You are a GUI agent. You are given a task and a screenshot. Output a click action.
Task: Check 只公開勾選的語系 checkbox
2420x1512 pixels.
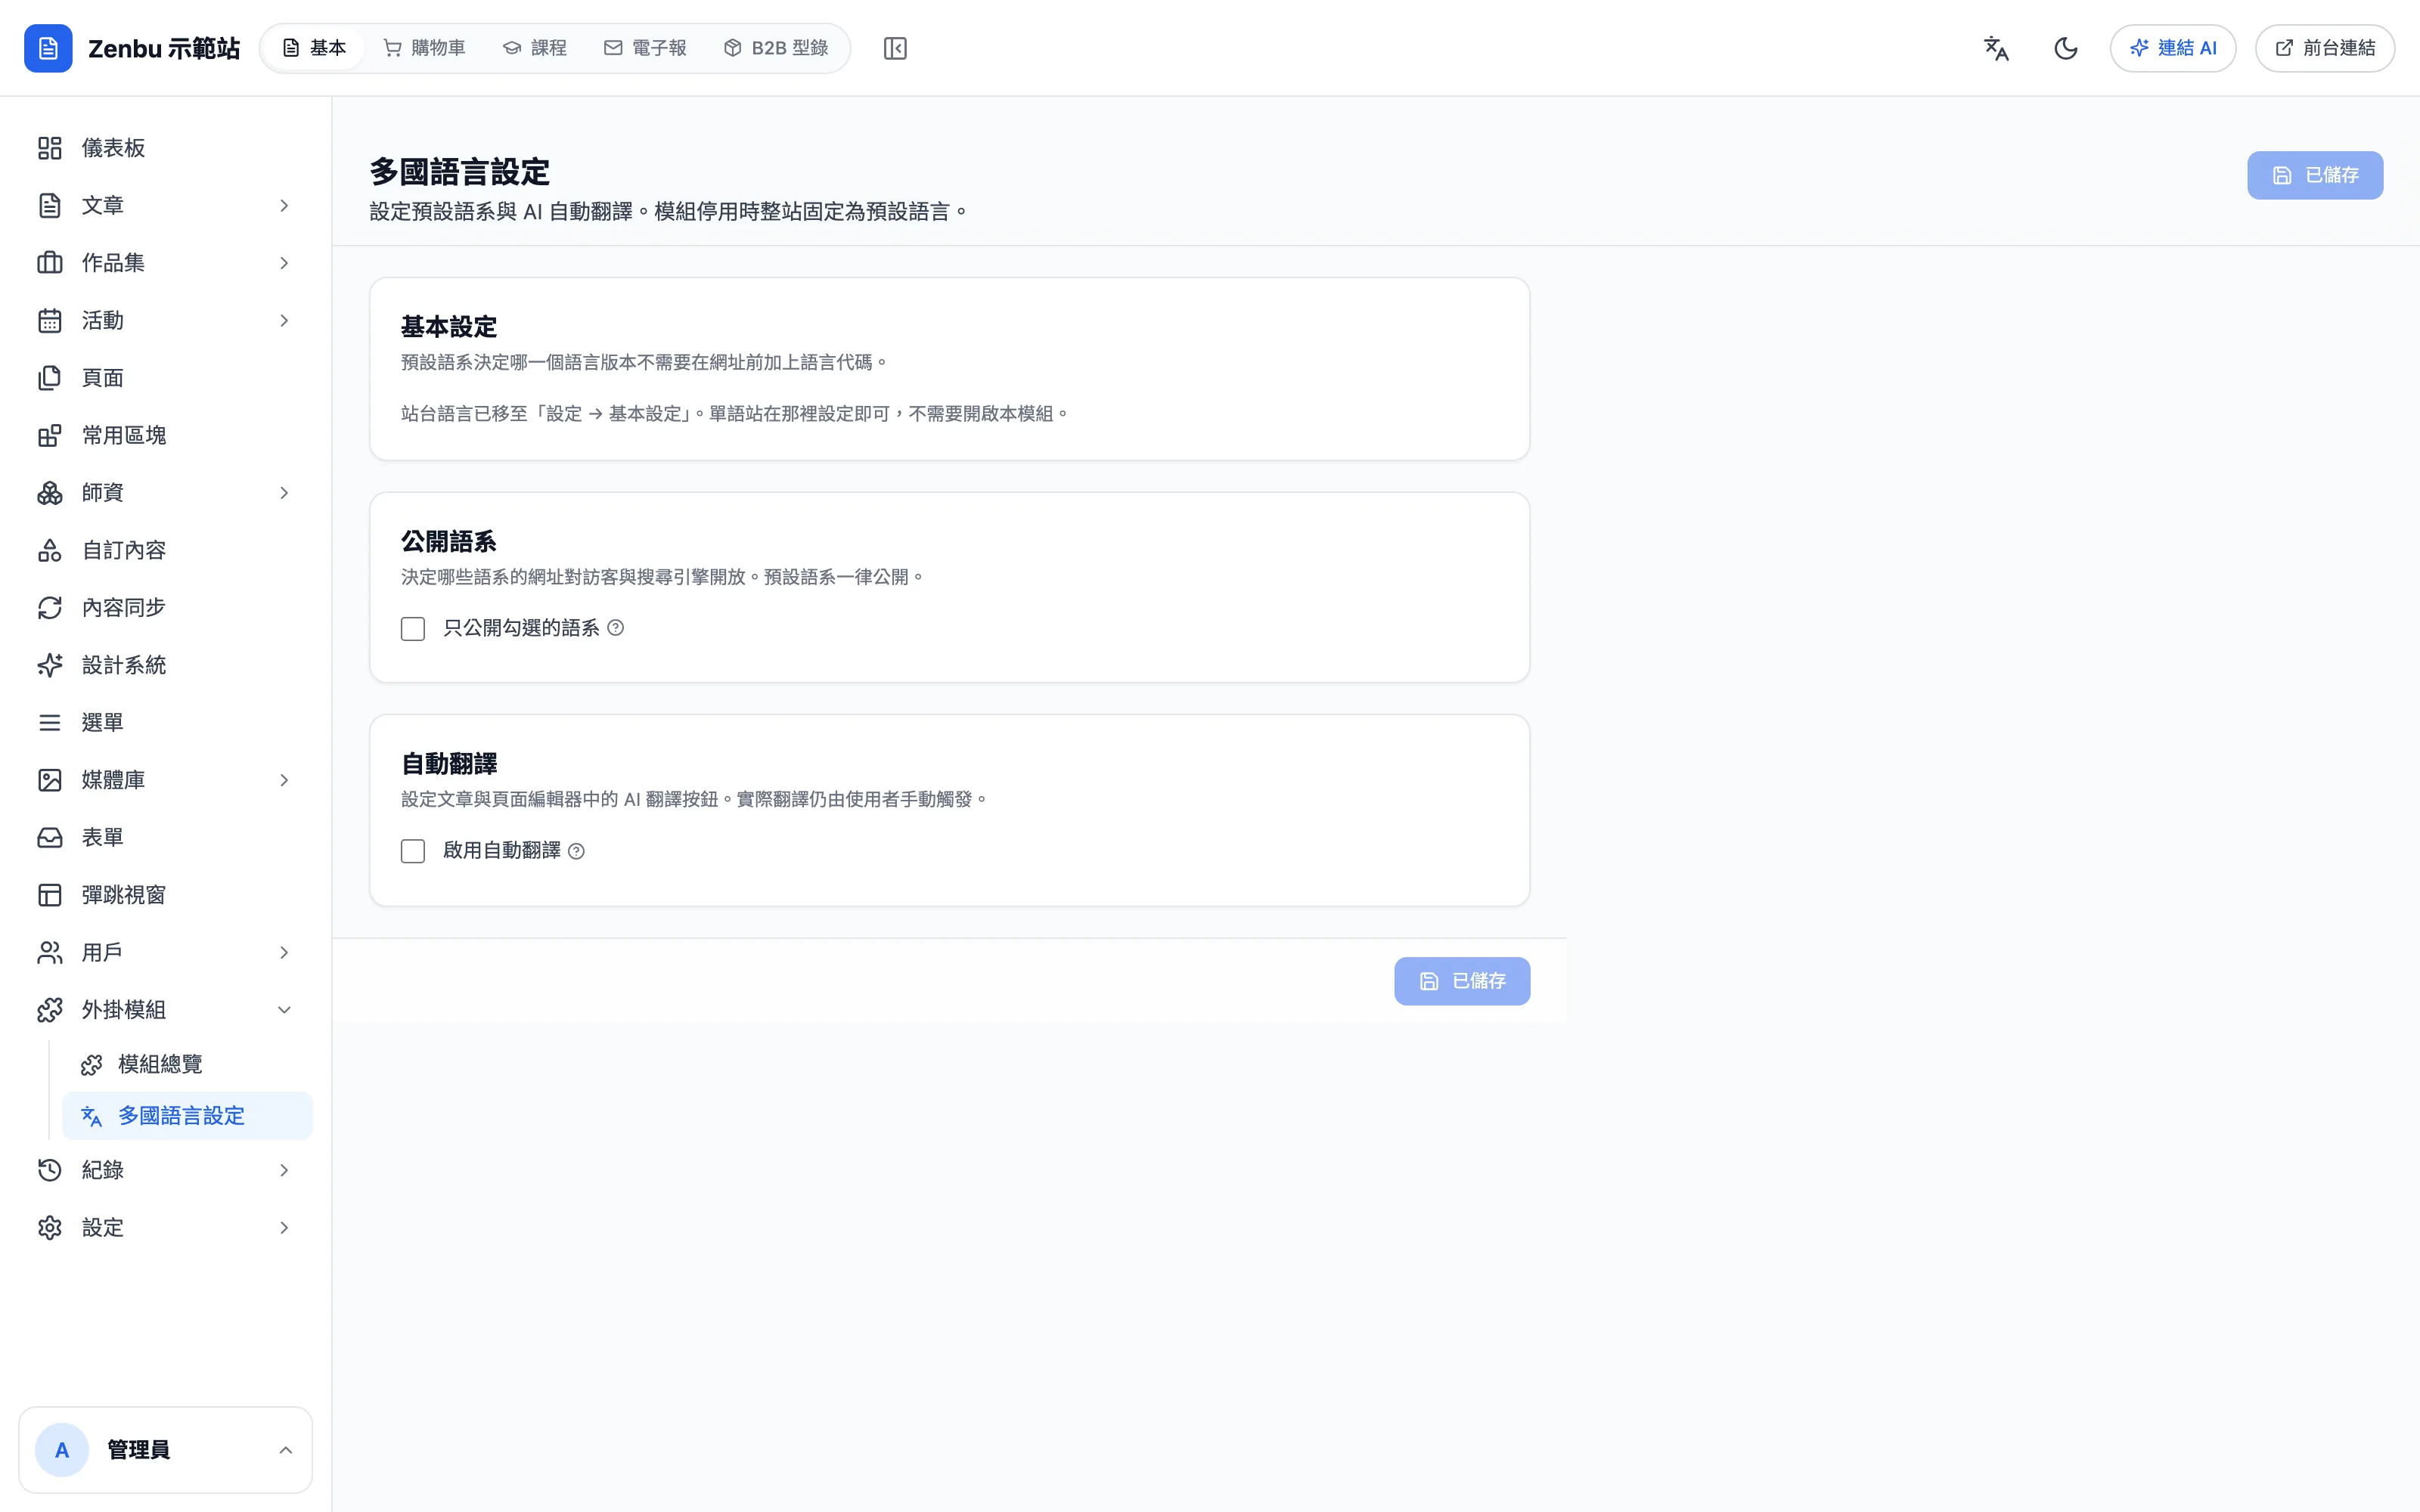413,629
